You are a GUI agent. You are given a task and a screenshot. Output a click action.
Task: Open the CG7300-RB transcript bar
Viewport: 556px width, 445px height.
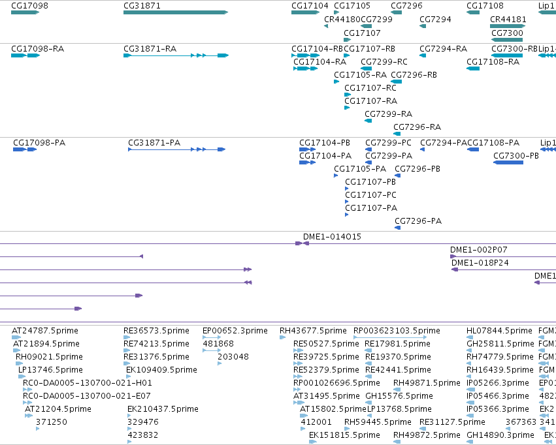(507, 55)
